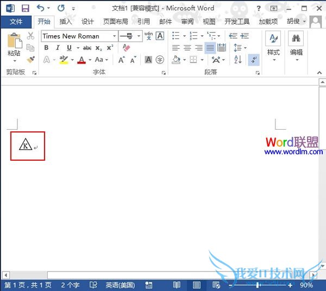Collapse the ribbon with up arrow
This screenshot has width=326, height=291.
click(319, 73)
